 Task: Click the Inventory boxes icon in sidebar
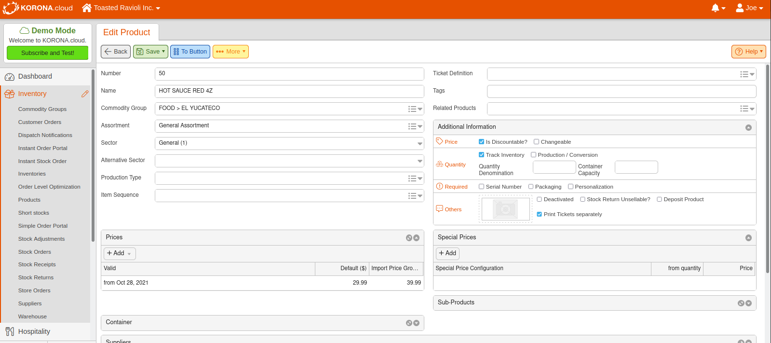coord(10,94)
